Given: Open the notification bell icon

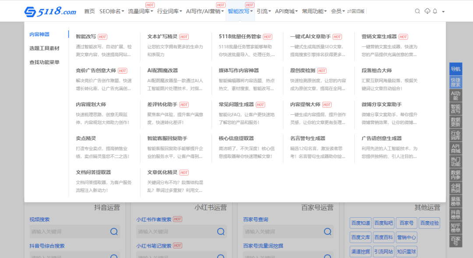Looking at the screenshot, I should pos(435,11).
